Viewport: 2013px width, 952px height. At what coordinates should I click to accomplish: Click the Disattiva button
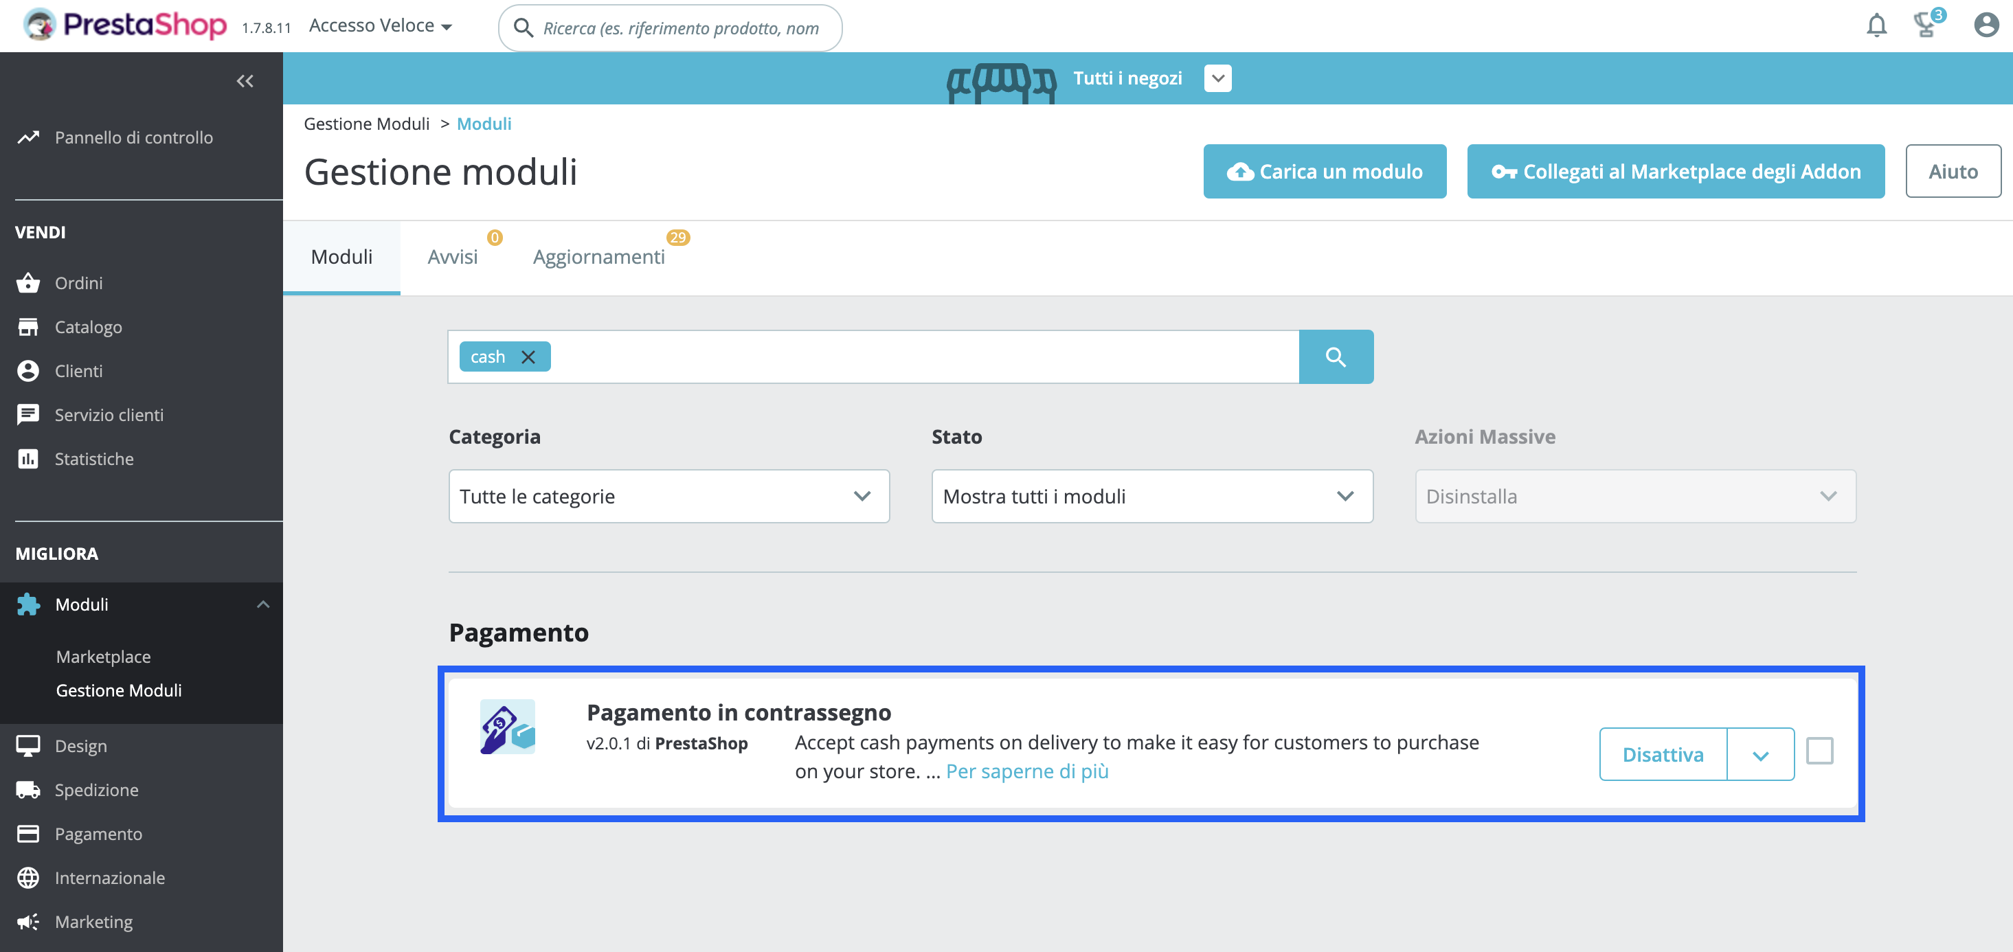click(1663, 754)
